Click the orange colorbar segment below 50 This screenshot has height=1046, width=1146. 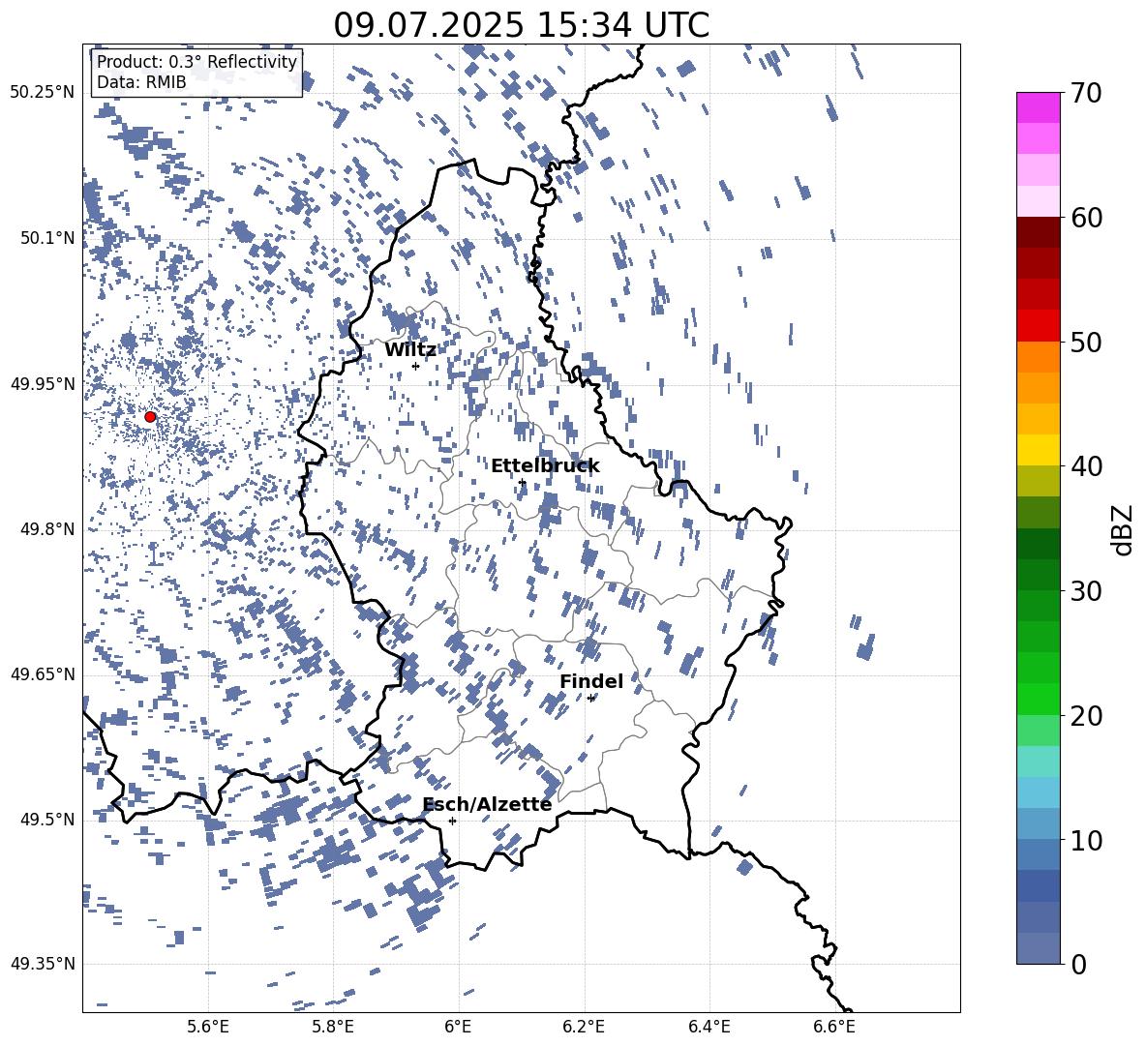pyautogui.click(x=1039, y=356)
